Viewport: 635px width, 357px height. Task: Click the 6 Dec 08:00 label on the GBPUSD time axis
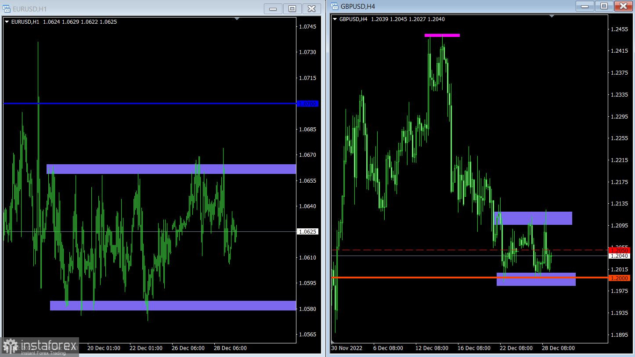(388, 348)
